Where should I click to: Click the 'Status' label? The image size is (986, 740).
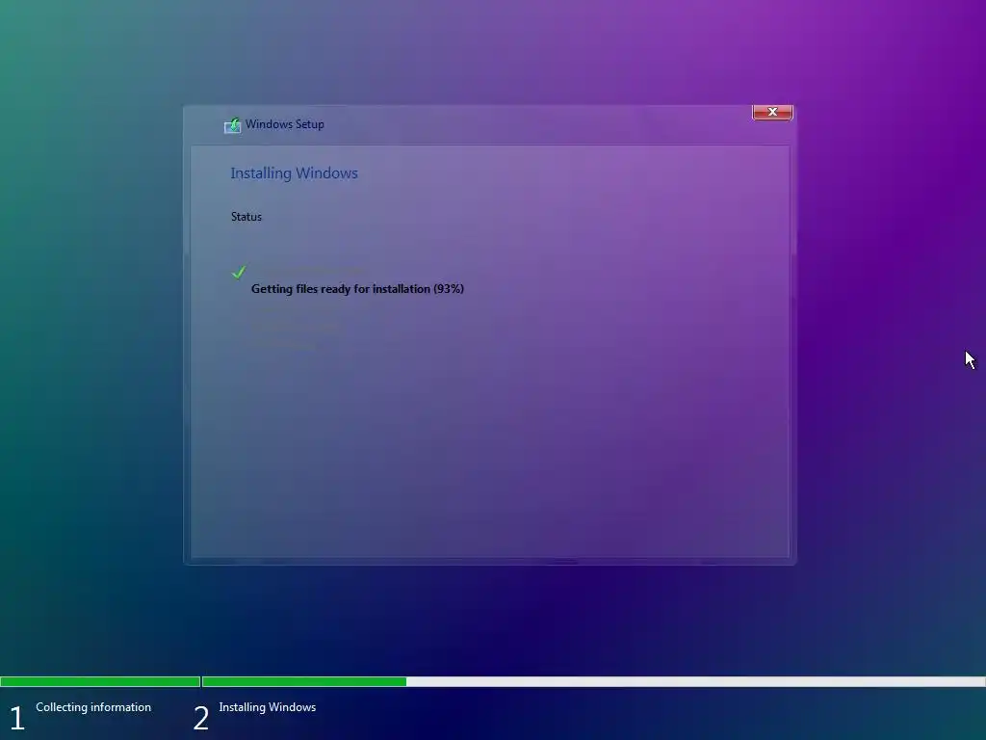246,217
